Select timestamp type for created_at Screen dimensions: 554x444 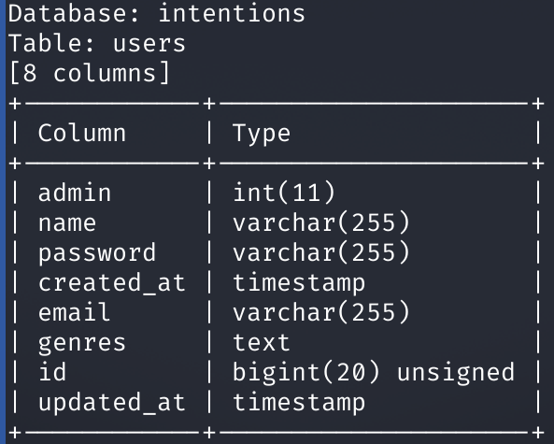pyautogui.click(x=299, y=284)
